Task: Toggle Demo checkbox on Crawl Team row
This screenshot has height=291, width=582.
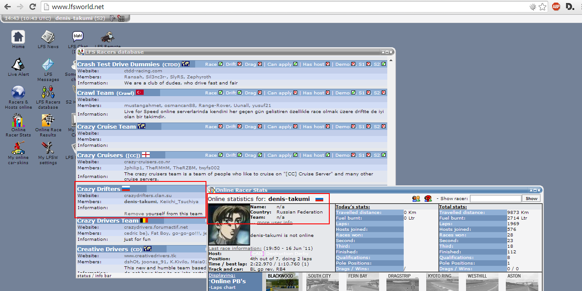Action: tap(354, 93)
